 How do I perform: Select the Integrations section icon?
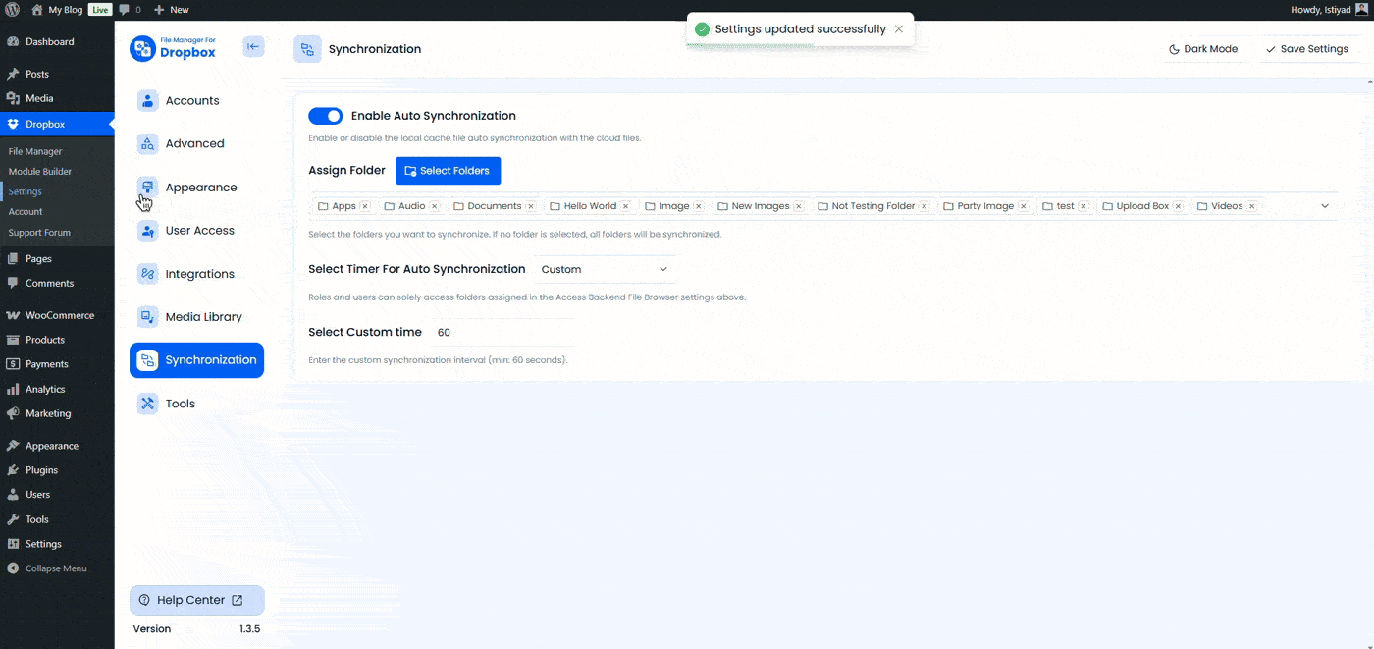147,274
